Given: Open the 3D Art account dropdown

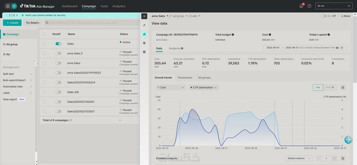Looking at the screenshot, I should pyautogui.click(x=334, y=6).
